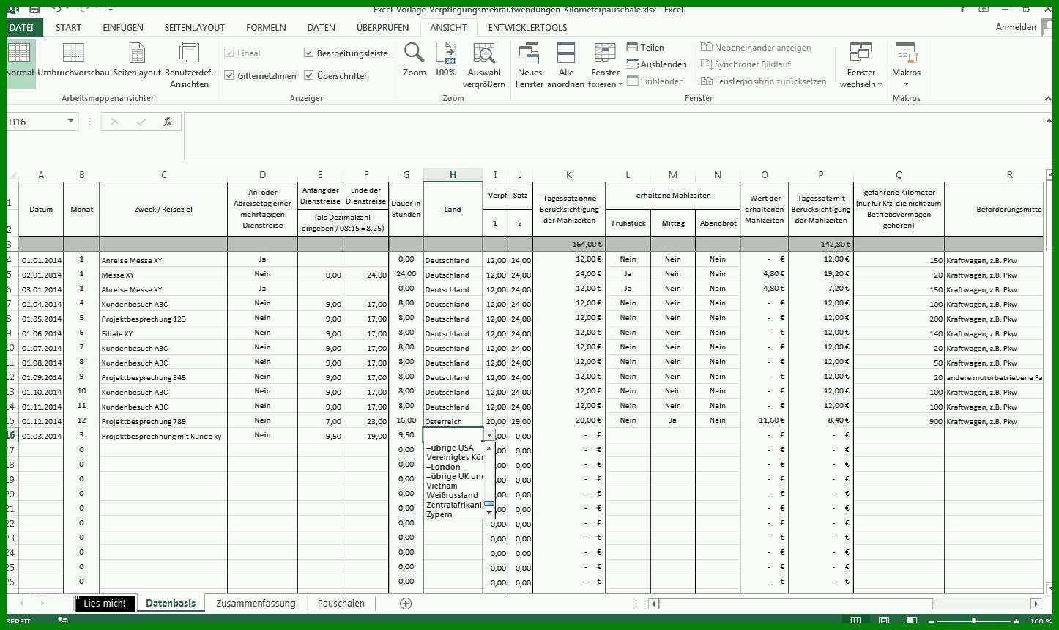This screenshot has height=630, width=1059.
Task: Add a new sheet with plus icon
Action: (406, 604)
